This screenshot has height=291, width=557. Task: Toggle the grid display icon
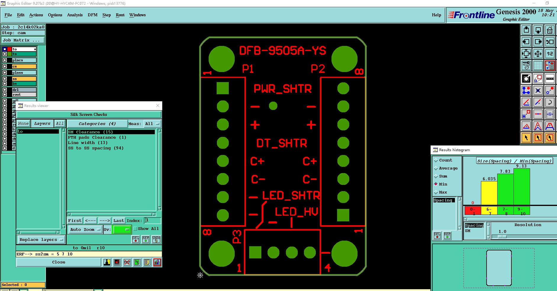538,65
